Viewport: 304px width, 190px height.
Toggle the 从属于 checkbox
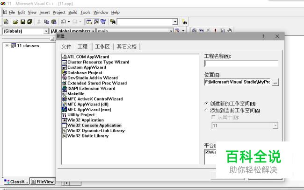213,117
